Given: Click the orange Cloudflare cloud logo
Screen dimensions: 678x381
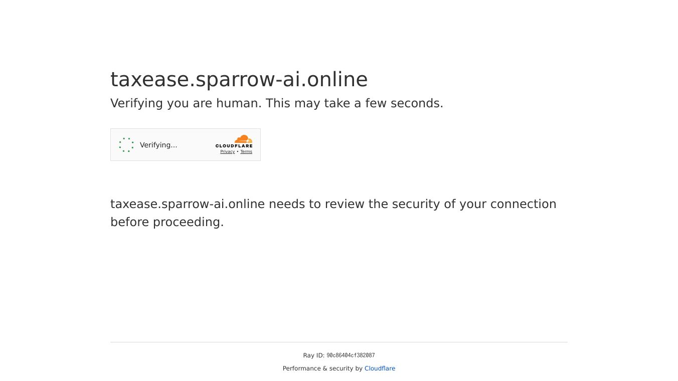Looking at the screenshot, I should point(243,139).
